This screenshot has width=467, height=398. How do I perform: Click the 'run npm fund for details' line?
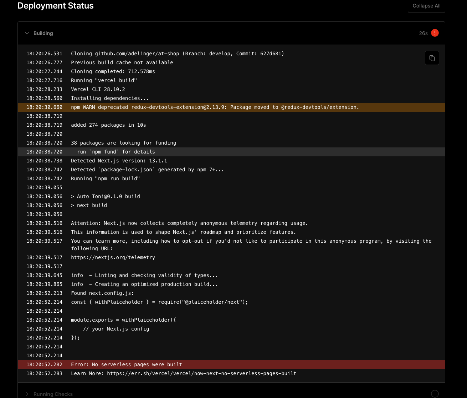(x=231, y=152)
